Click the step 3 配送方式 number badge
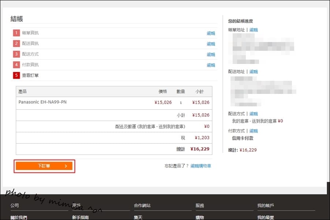This screenshot has height=220, width=330. coord(16,54)
